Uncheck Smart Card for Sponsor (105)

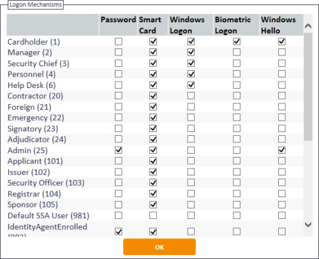153,205
